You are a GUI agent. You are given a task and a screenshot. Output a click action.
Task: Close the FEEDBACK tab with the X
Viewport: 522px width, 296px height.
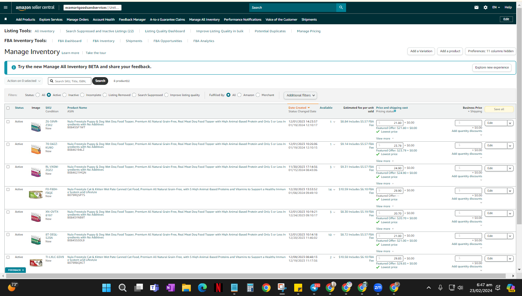click(23, 270)
